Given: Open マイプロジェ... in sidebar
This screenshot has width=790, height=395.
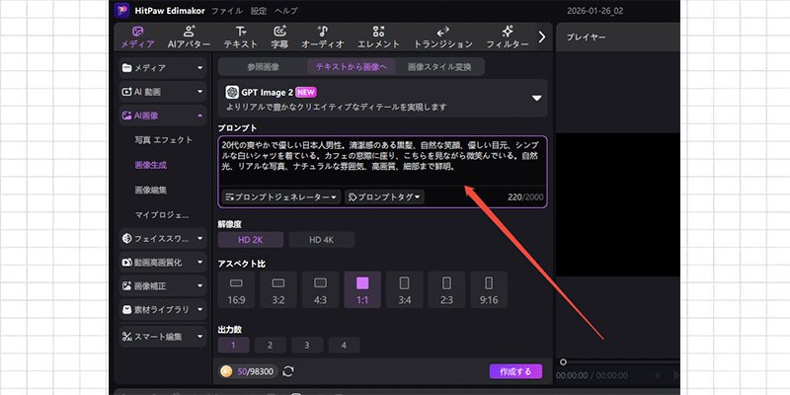Looking at the screenshot, I should tap(162, 215).
